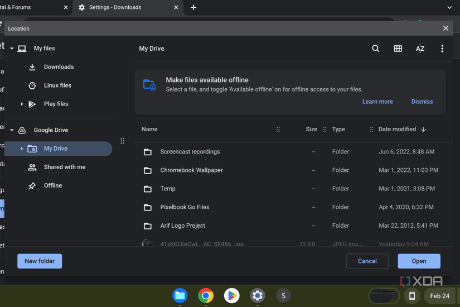This screenshot has height=307, width=460.
Task: Open Settings gear app in the shelf
Action: click(x=257, y=295)
